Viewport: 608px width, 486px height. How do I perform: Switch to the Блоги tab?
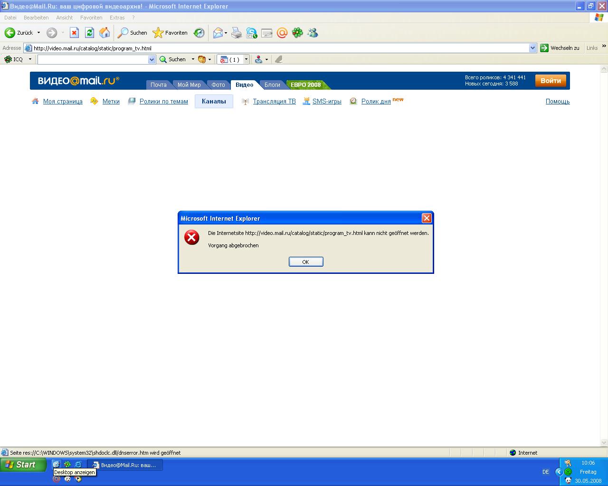click(x=272, y=85)
